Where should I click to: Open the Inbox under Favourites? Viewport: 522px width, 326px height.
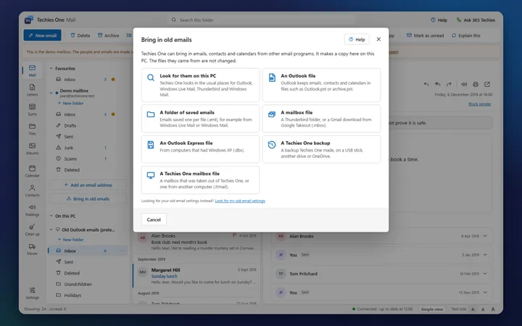87,80
